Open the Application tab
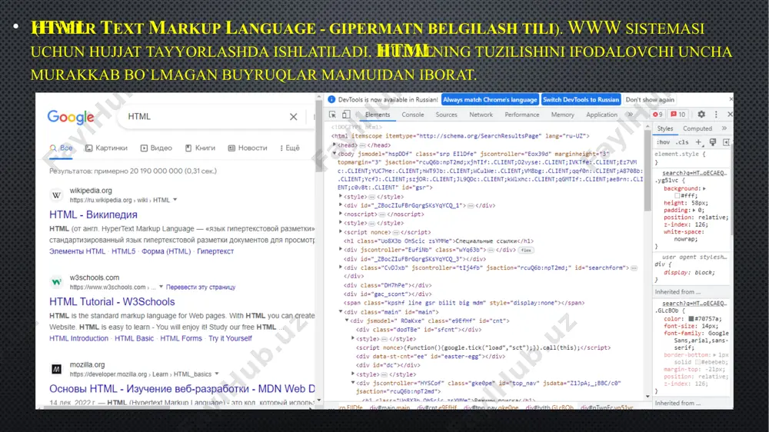The image size is (769, 432). pos(601,115)
